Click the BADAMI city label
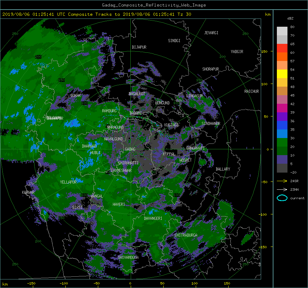Image resolution: width=308 pixels, height=288 pixels. tap(136, 113)
